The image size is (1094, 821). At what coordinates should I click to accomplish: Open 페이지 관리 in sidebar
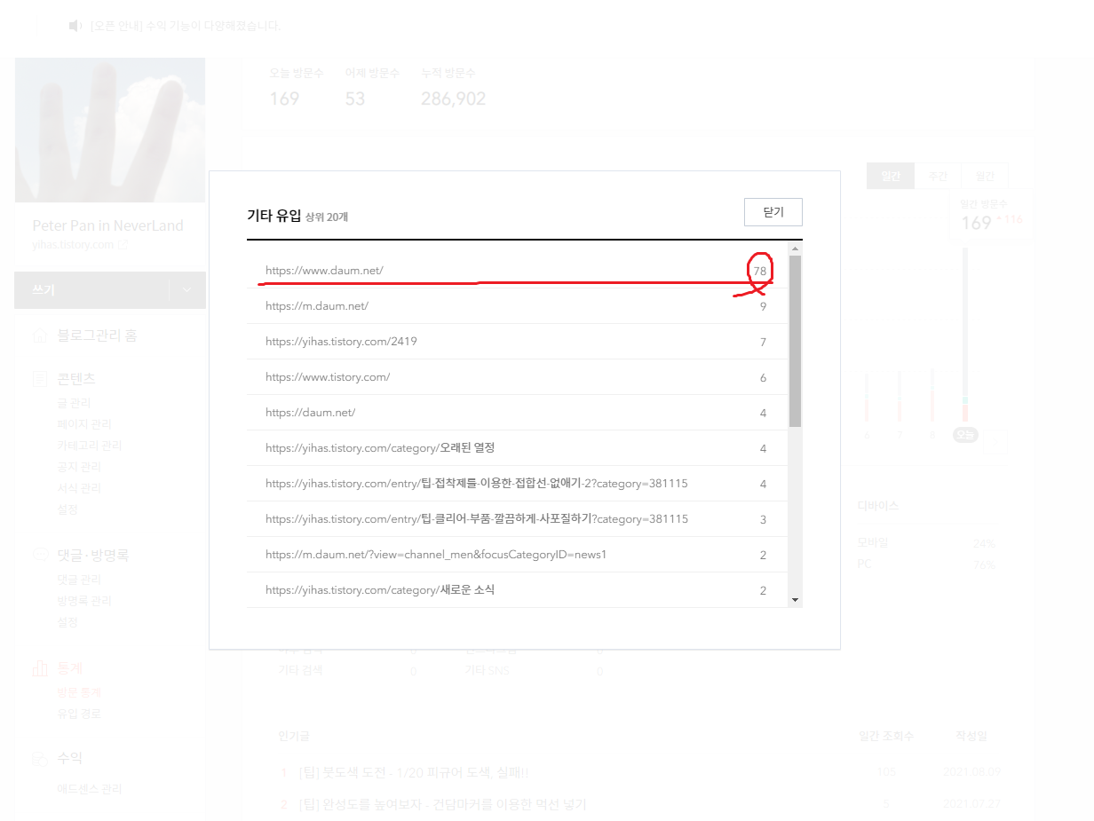[x=84, y=424]
